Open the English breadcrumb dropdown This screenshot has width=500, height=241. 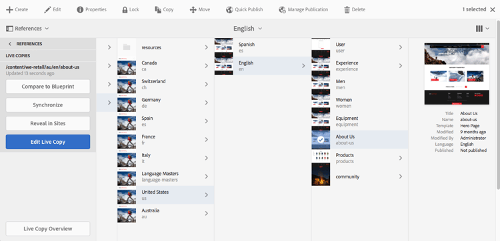(x=248, y=29)
